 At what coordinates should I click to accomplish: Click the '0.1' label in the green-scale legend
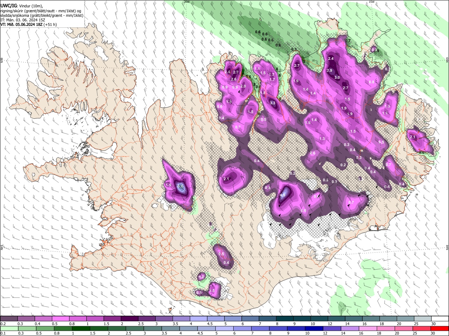pos(3,334)
